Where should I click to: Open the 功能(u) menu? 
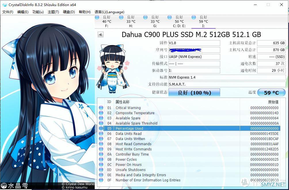pyautogui.click(x=38, y=12)
